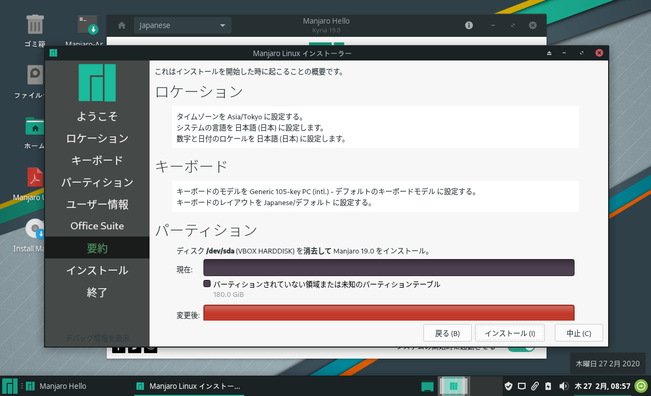651x396 pixels.
Task: Open the info icon in Manjaro Hello
Action: click(x=469, y=25)
